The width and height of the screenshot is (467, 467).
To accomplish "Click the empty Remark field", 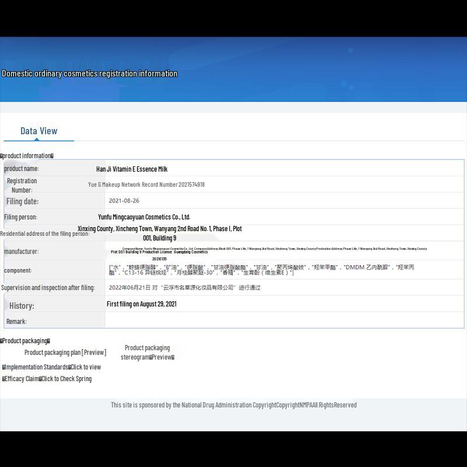I will coord(284,321).
